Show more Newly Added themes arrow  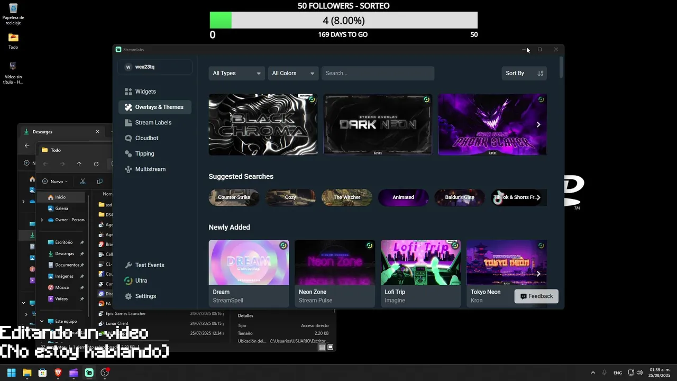click(x=538, y=274)
